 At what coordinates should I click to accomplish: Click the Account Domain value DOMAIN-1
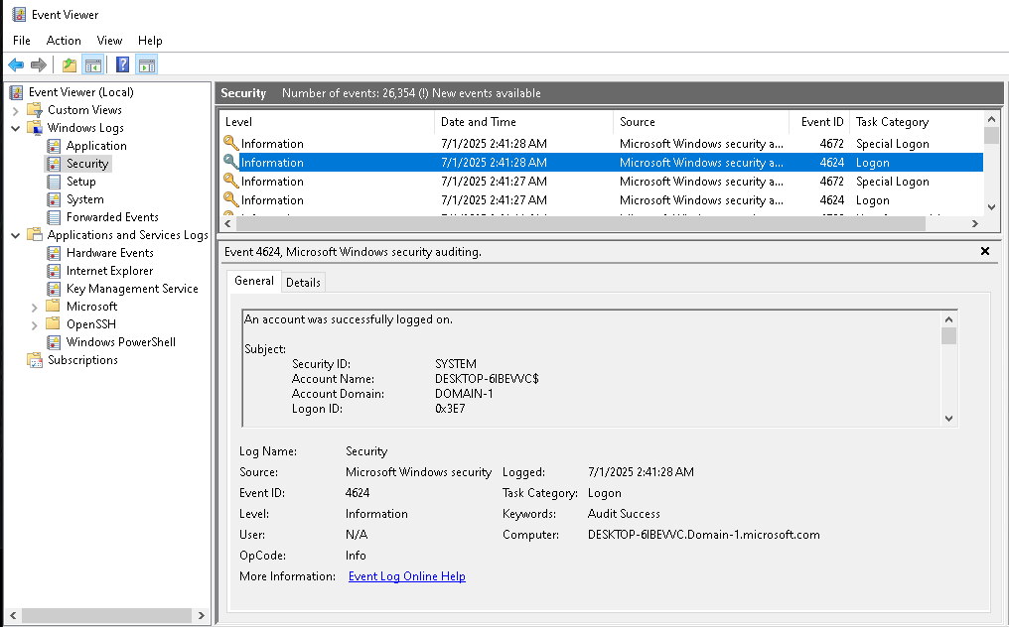(x=464, y=394)
